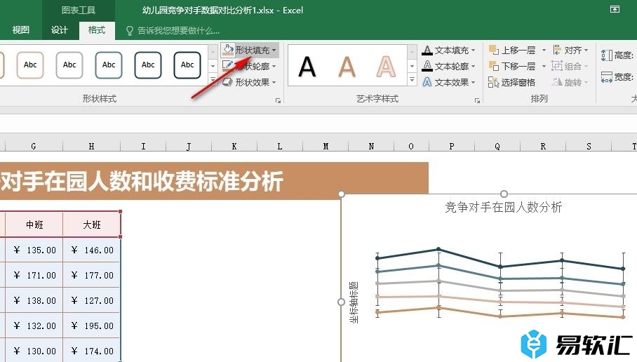Click cell with ¥ 146.00
637x362 pixels.
point(92,250)
